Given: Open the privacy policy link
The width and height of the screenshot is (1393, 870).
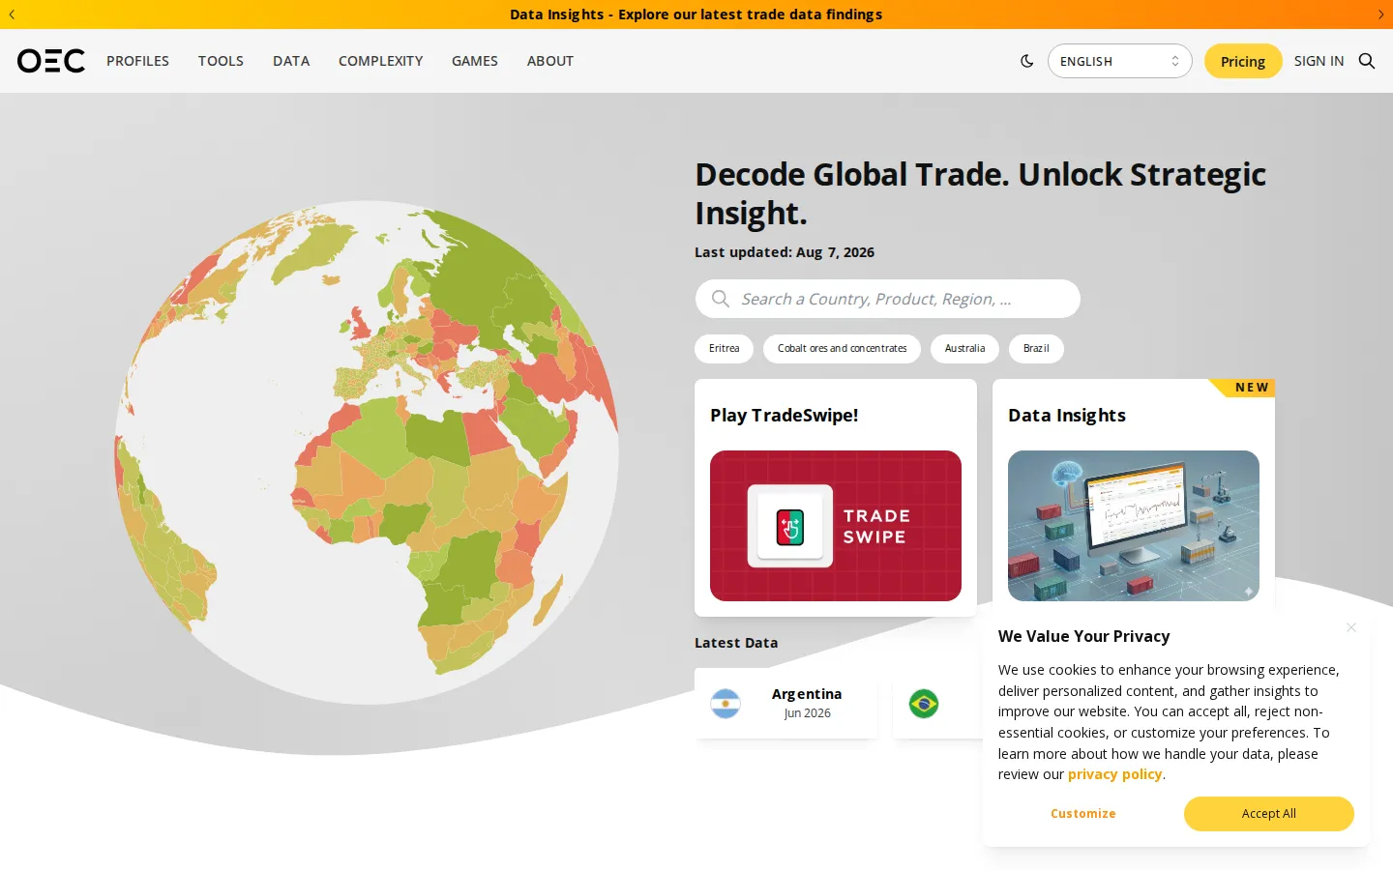Looking at the screenshot, I should tap(1114, 774).
